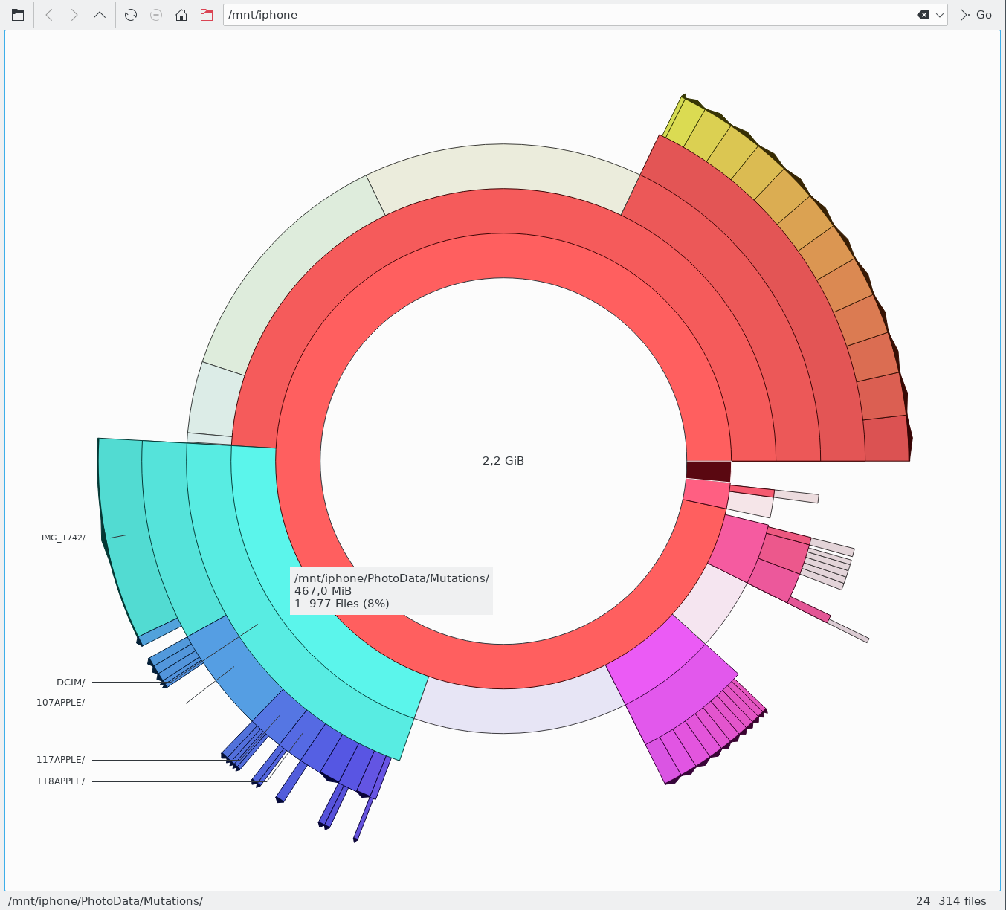Click the dark maroon segment near center
This screenshot has height=910, width=1006.
coord(708,471)
